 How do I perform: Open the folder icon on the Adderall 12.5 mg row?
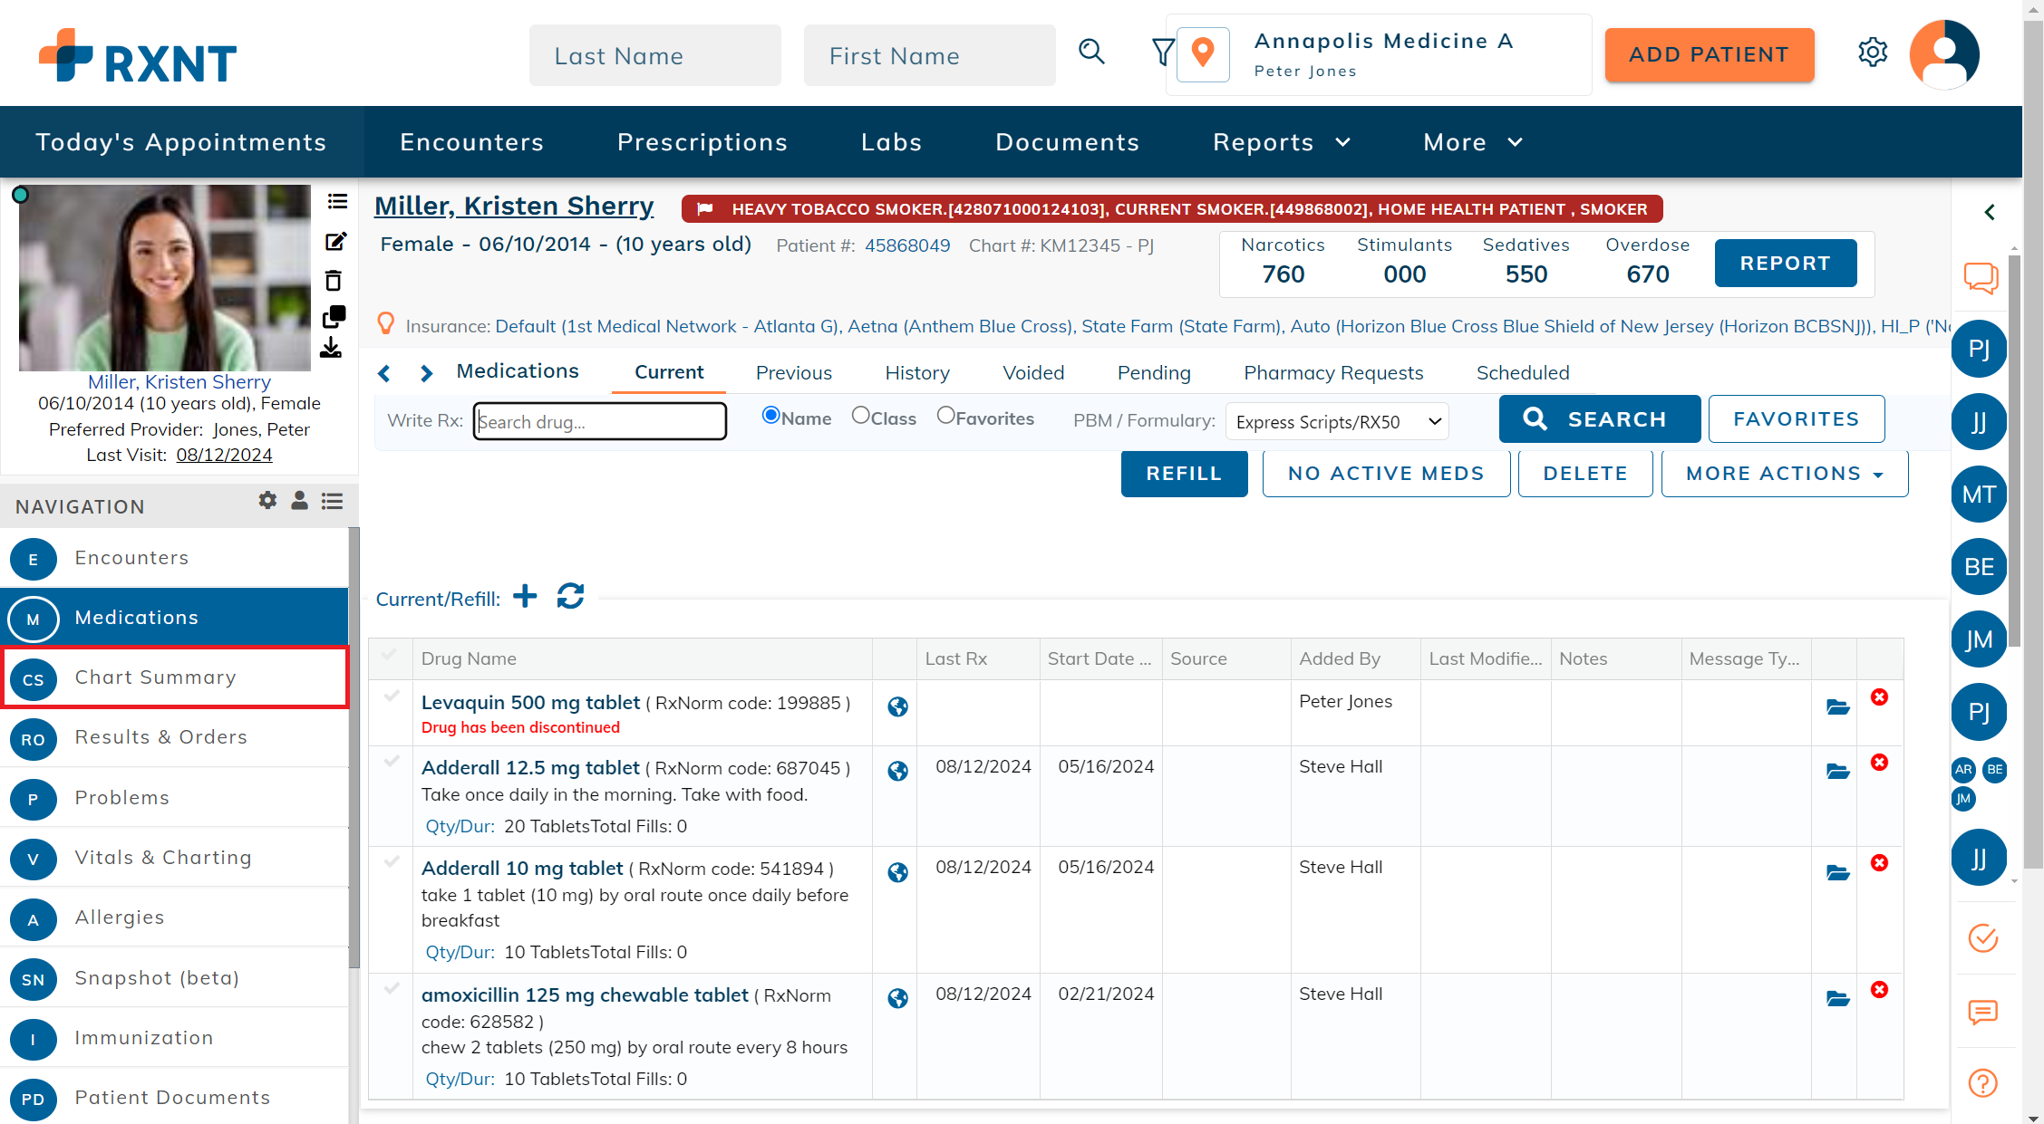pos(1836,773)
